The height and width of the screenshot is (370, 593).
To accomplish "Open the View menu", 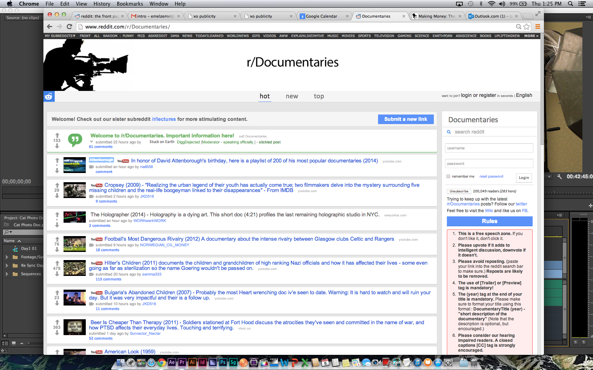I will [81, 4].
